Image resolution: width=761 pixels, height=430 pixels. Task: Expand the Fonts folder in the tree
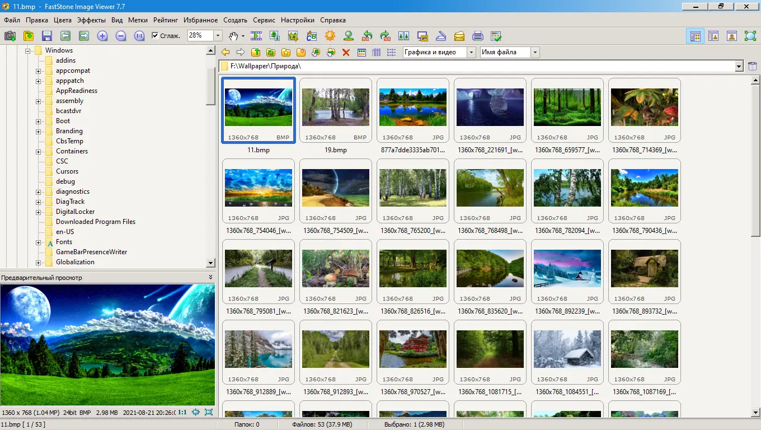(37, 242)
